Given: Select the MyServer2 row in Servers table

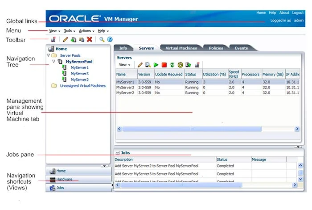Looking at the screenshot, I should pyautogui.click(x=208, y=93).
